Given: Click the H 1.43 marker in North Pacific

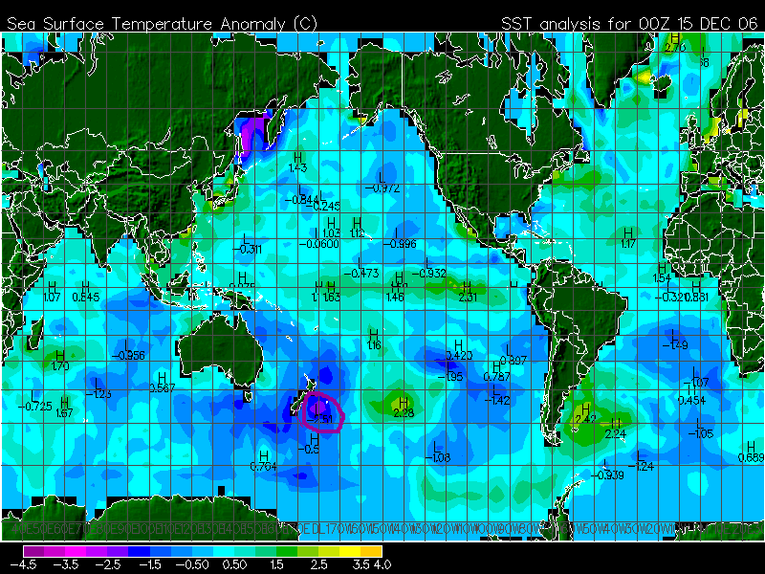Looking at the screenshot, I should 297,163.
